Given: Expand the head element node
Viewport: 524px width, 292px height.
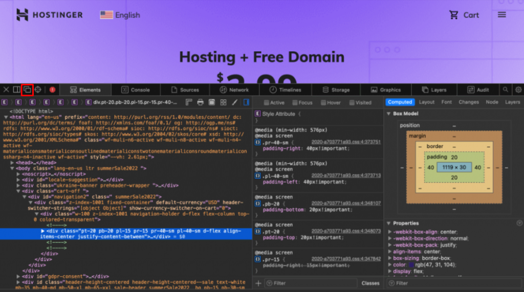Looking at the screenshot, I should point(13,163).
